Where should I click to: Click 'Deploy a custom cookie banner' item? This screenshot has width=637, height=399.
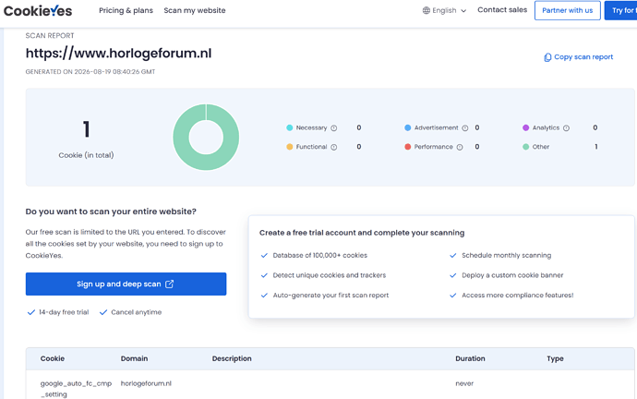pyautogui.click(x=512, y=275)
